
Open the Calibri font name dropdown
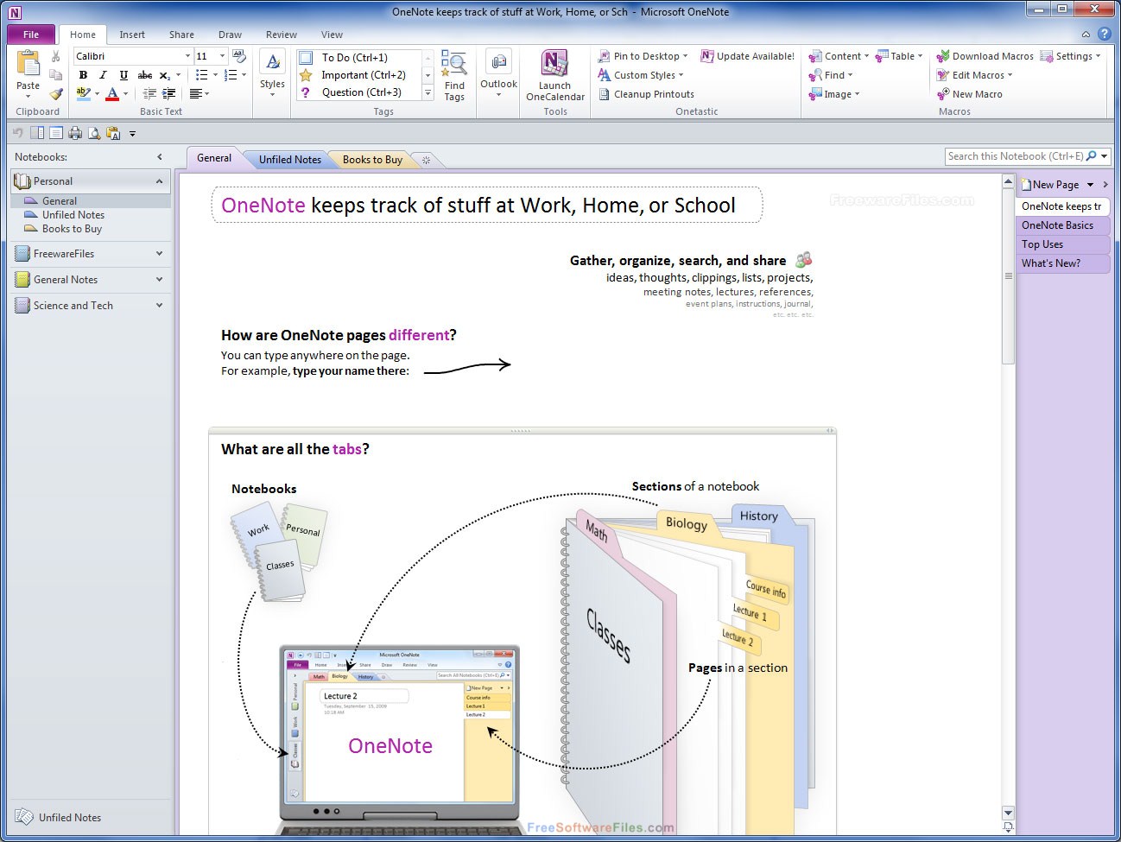(187, 56)
